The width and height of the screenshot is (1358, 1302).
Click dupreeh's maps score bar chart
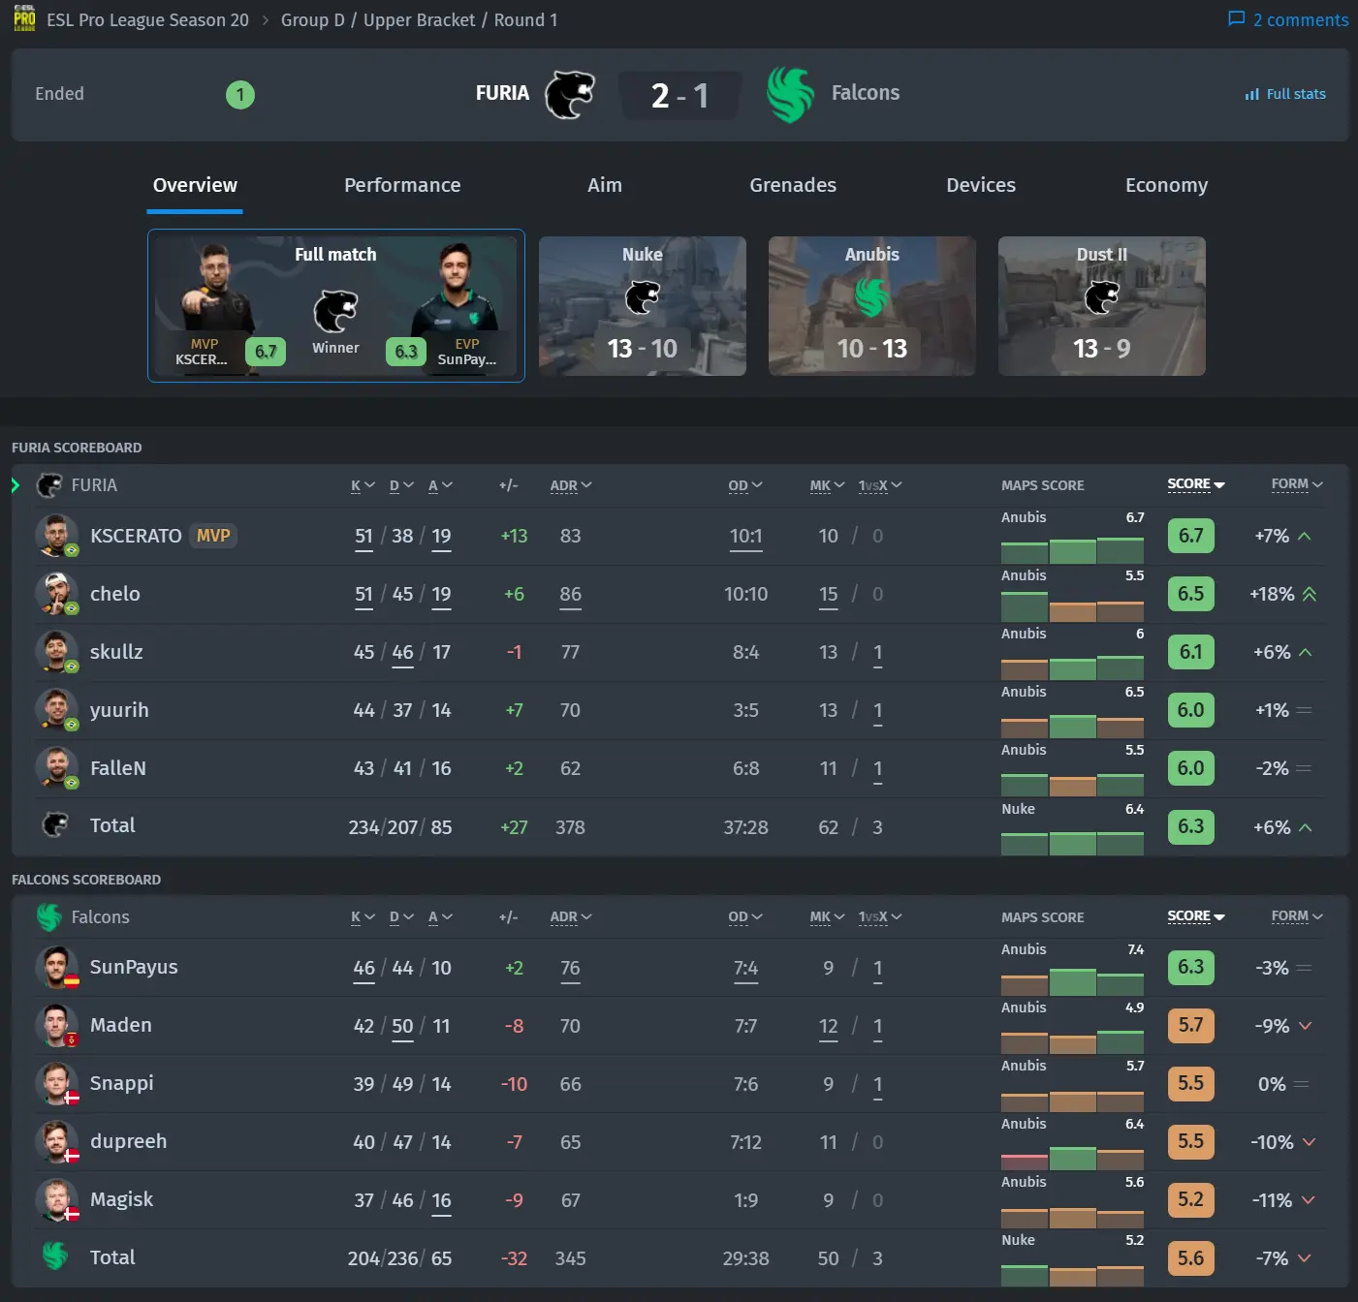click(1072, 1158)
